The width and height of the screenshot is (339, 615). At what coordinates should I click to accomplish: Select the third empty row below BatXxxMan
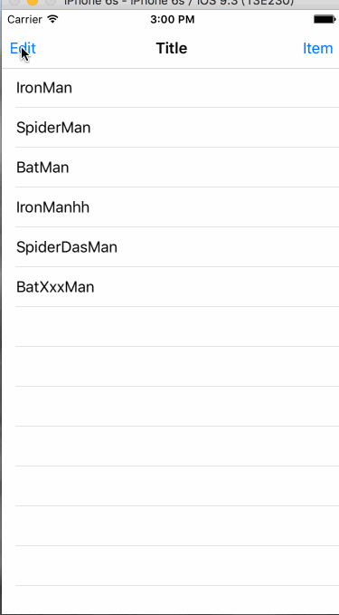(170, 407)
